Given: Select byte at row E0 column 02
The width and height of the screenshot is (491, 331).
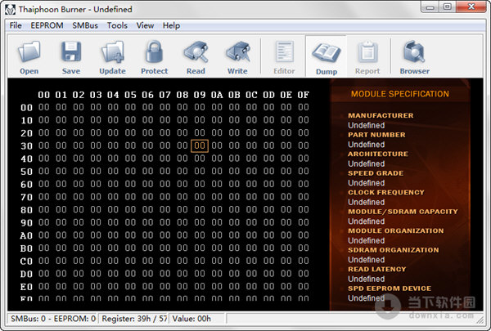Looking at the screenshot, I should [79, 286].
